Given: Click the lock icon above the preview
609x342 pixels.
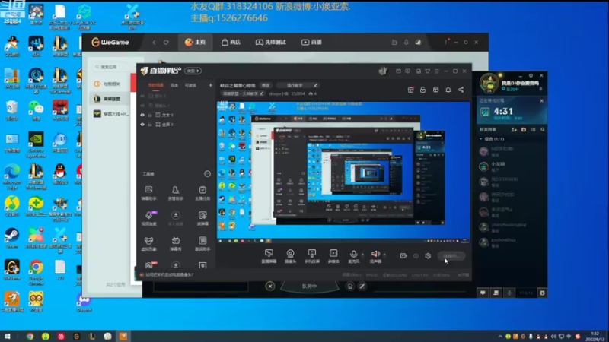Looking at the screenshot, I should coord(423,90).
